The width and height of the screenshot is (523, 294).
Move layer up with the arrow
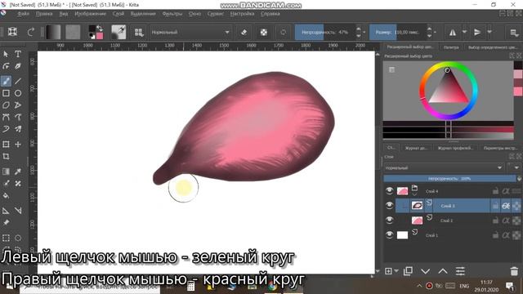443,271
